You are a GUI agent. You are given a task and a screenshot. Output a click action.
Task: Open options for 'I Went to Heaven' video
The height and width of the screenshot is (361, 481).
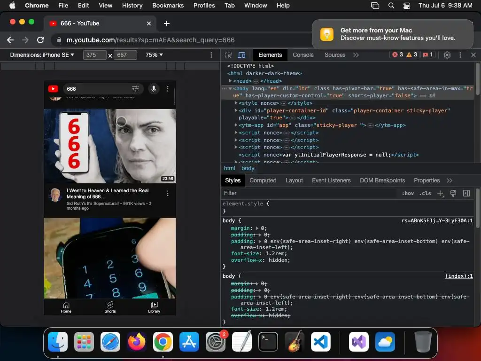click(x=168, y=193)
